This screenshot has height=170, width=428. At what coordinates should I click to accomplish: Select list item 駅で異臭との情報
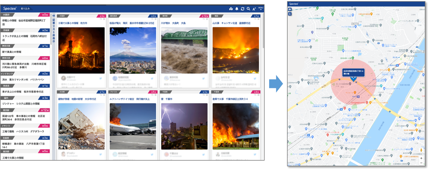[25, 52]
